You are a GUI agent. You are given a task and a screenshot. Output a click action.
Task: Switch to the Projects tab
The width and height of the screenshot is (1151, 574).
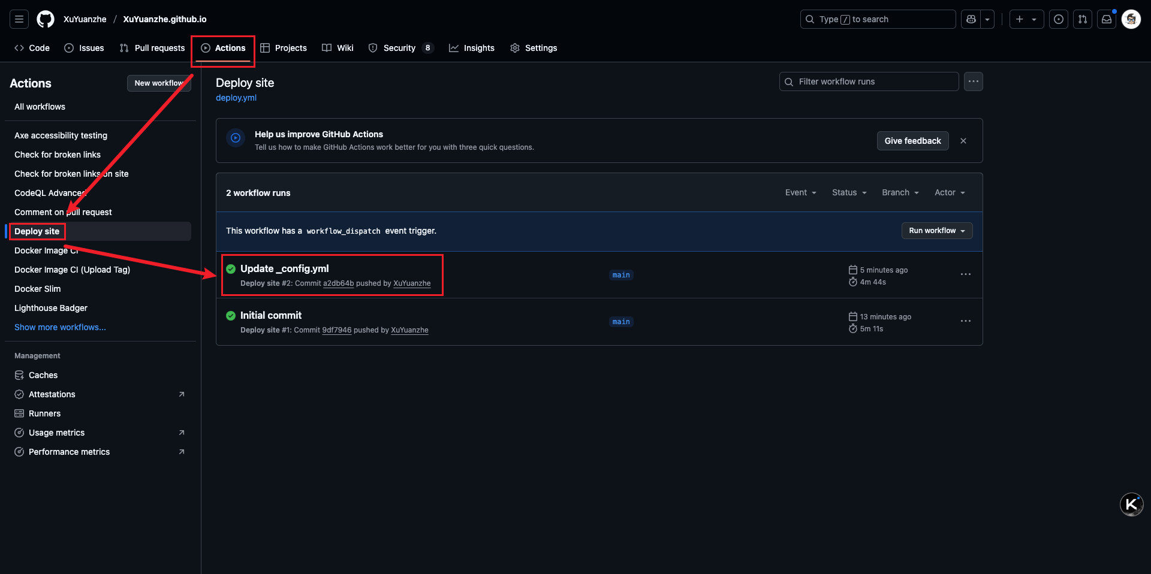[x=284, y=48]
